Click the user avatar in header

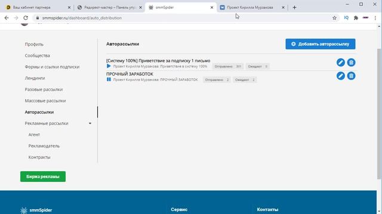point(24,24)
